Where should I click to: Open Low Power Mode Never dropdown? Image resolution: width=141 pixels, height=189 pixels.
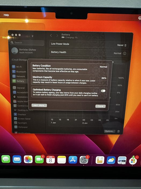click(122, 45)
